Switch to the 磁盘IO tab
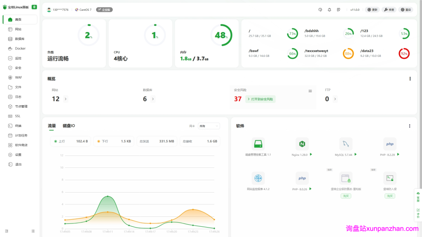Viewport: 422px width, 237px height. (x=69, y=126)
